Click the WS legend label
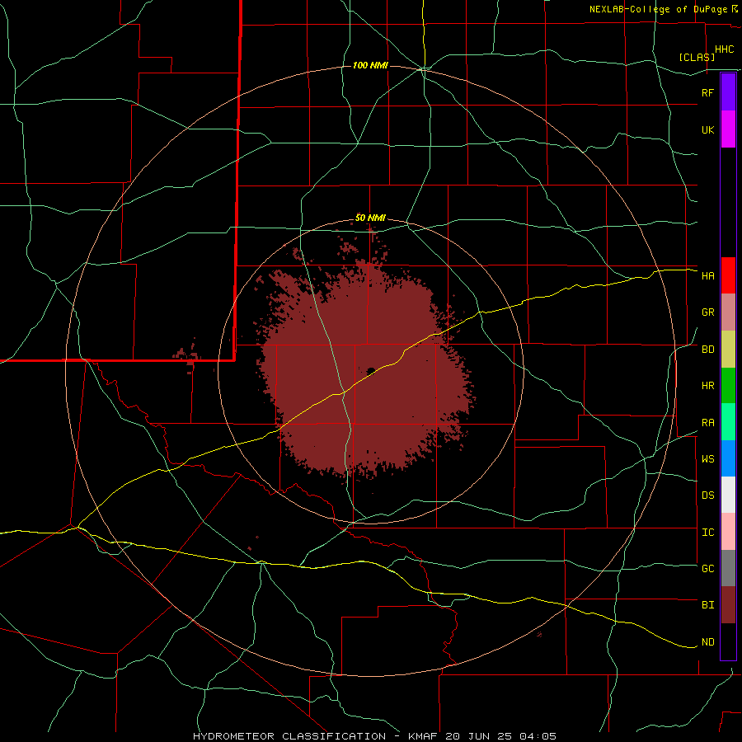The image size is (742, 742). 707,458
